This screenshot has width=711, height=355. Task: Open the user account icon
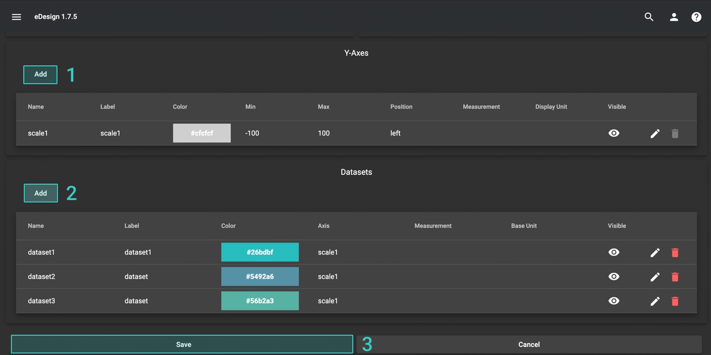click(x=674, y=17)
